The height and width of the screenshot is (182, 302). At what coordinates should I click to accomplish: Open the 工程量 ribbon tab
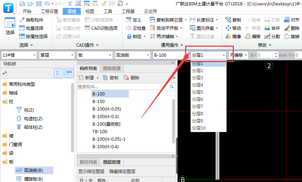[x=128, y=11]
